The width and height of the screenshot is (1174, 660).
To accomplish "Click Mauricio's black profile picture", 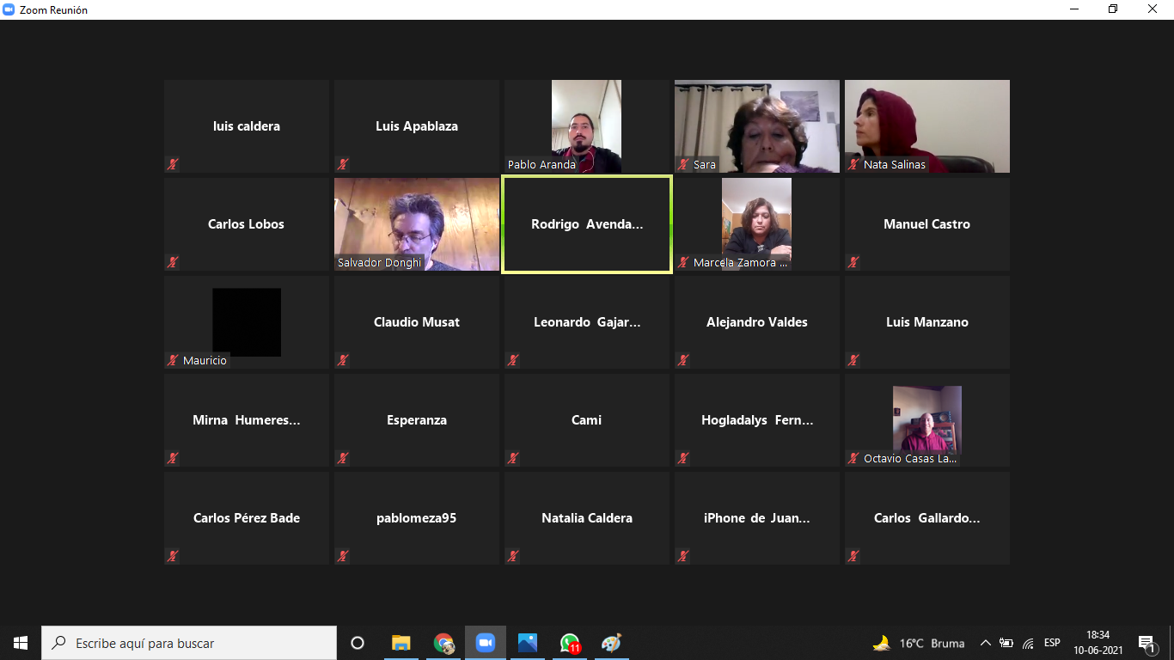I will pyautogui.click(x=247, y=322).
